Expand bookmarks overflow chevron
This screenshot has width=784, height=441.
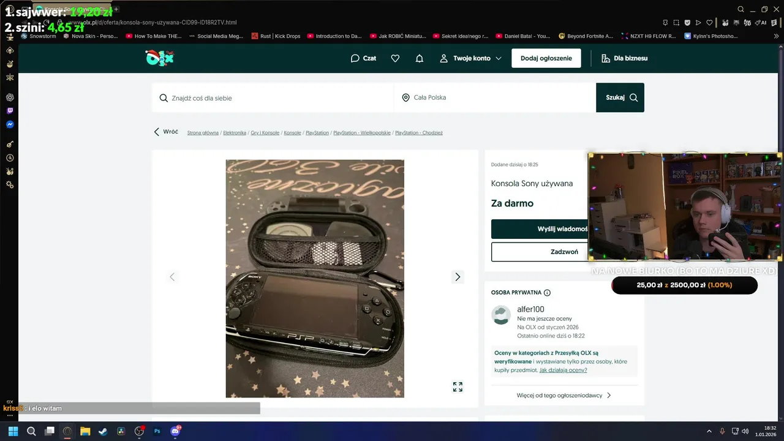777,36
